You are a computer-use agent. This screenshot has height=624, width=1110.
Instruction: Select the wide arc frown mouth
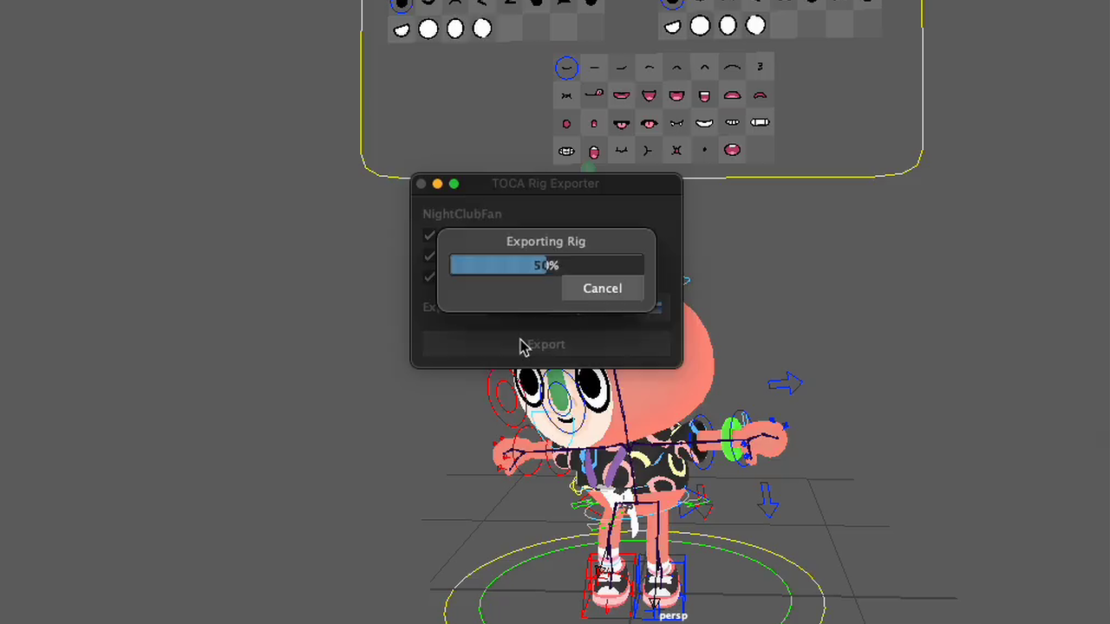click(x=732, y=68)
